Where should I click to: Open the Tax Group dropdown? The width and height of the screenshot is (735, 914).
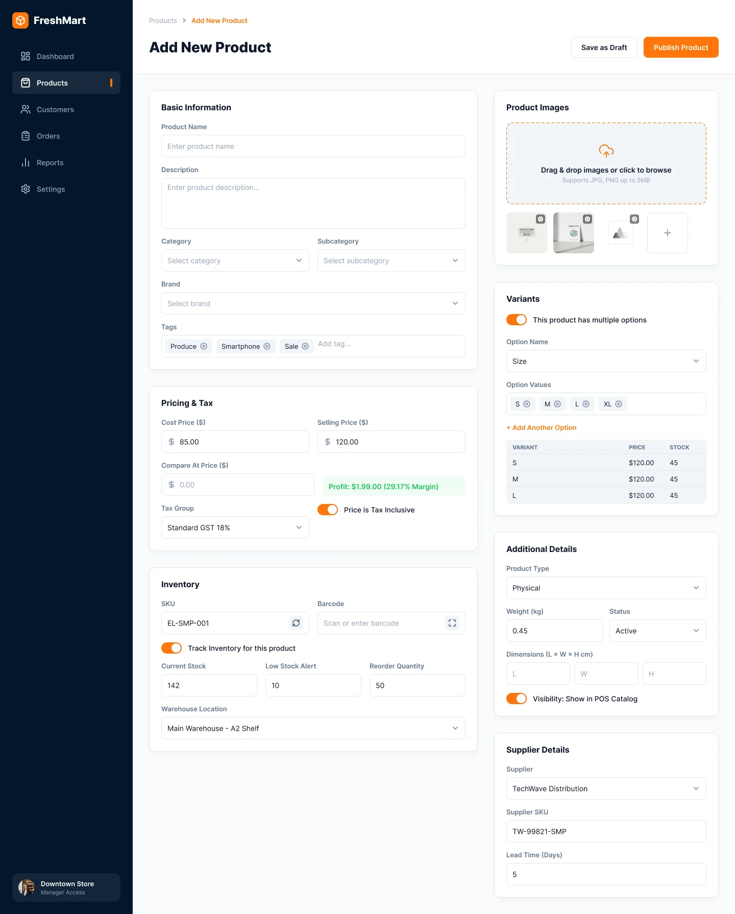[235, 527]
